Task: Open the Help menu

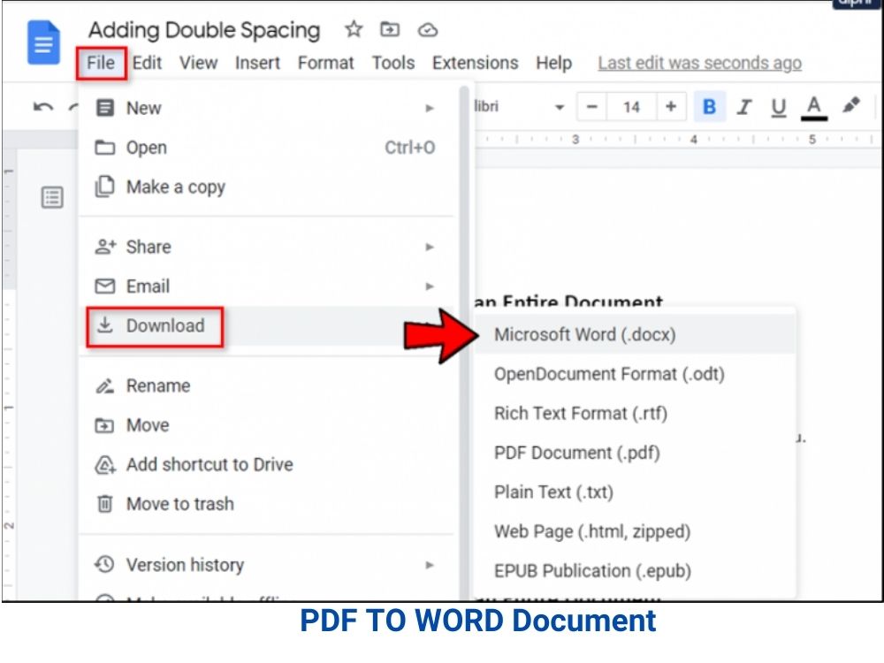Action: point(553,63)
